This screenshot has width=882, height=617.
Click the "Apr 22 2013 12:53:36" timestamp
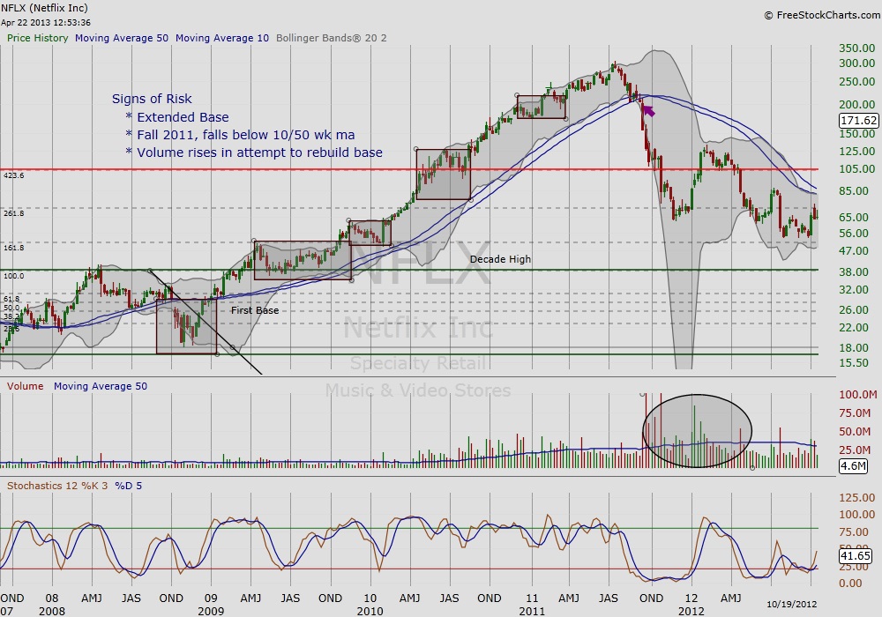(x=46, y=23)
